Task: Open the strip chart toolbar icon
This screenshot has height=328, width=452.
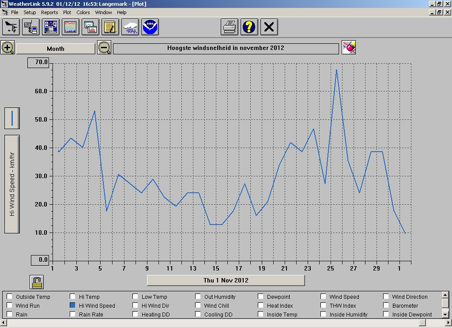Action: (x=90, y=27)
